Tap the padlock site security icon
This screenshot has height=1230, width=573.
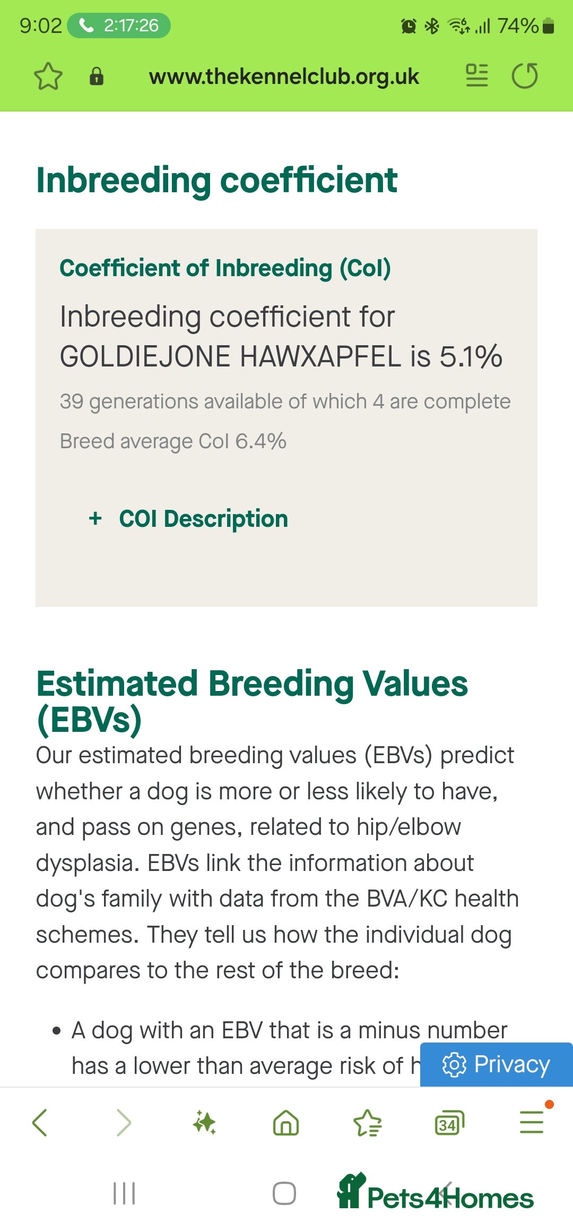[97, 76]
